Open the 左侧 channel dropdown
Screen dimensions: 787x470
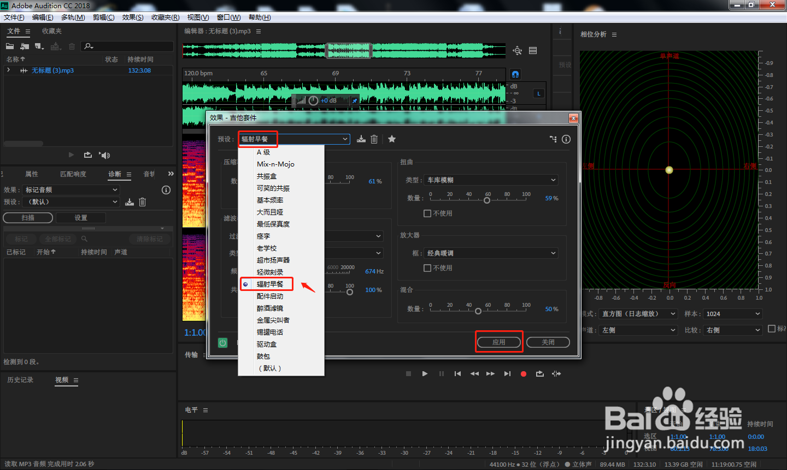639,330
